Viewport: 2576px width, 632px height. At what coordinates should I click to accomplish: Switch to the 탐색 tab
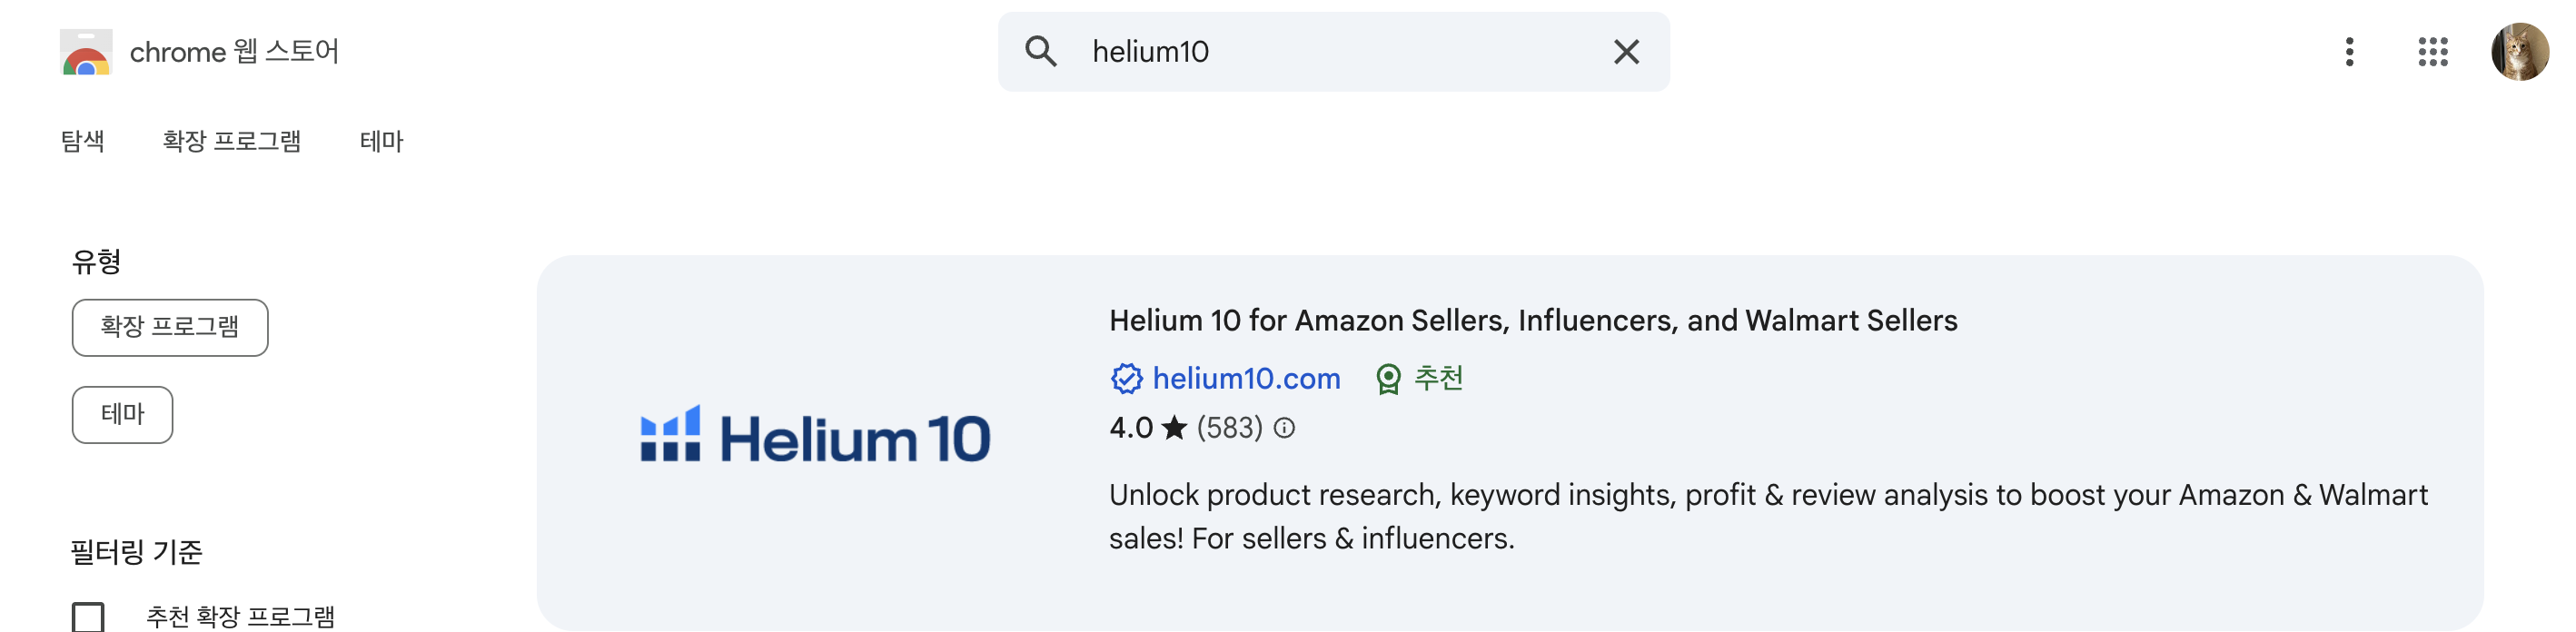coord(83,141)
